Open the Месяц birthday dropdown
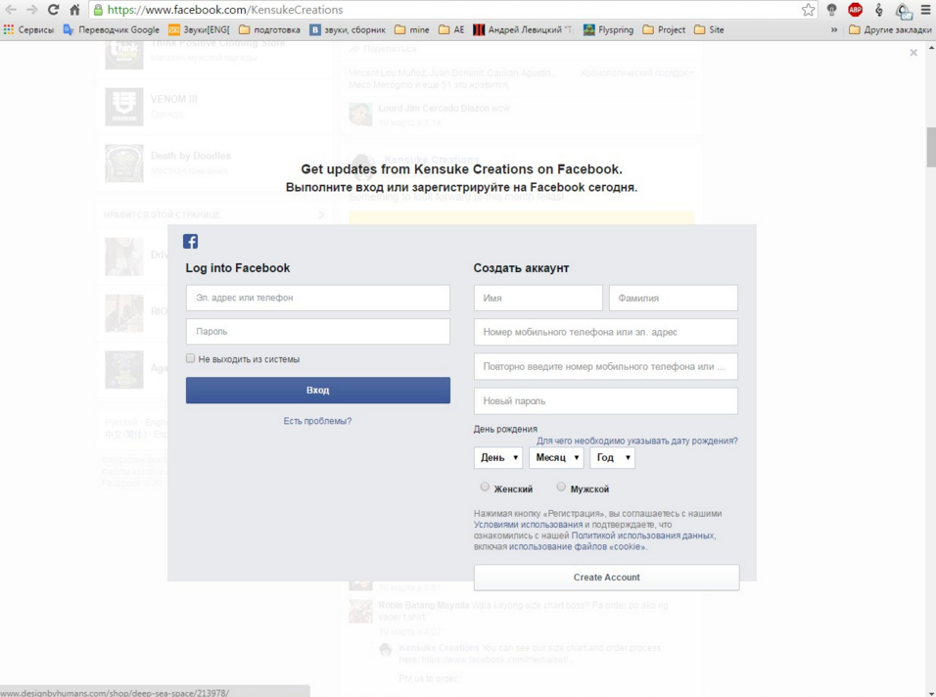This screenshot has height=697, width=936. click(556, 458)
